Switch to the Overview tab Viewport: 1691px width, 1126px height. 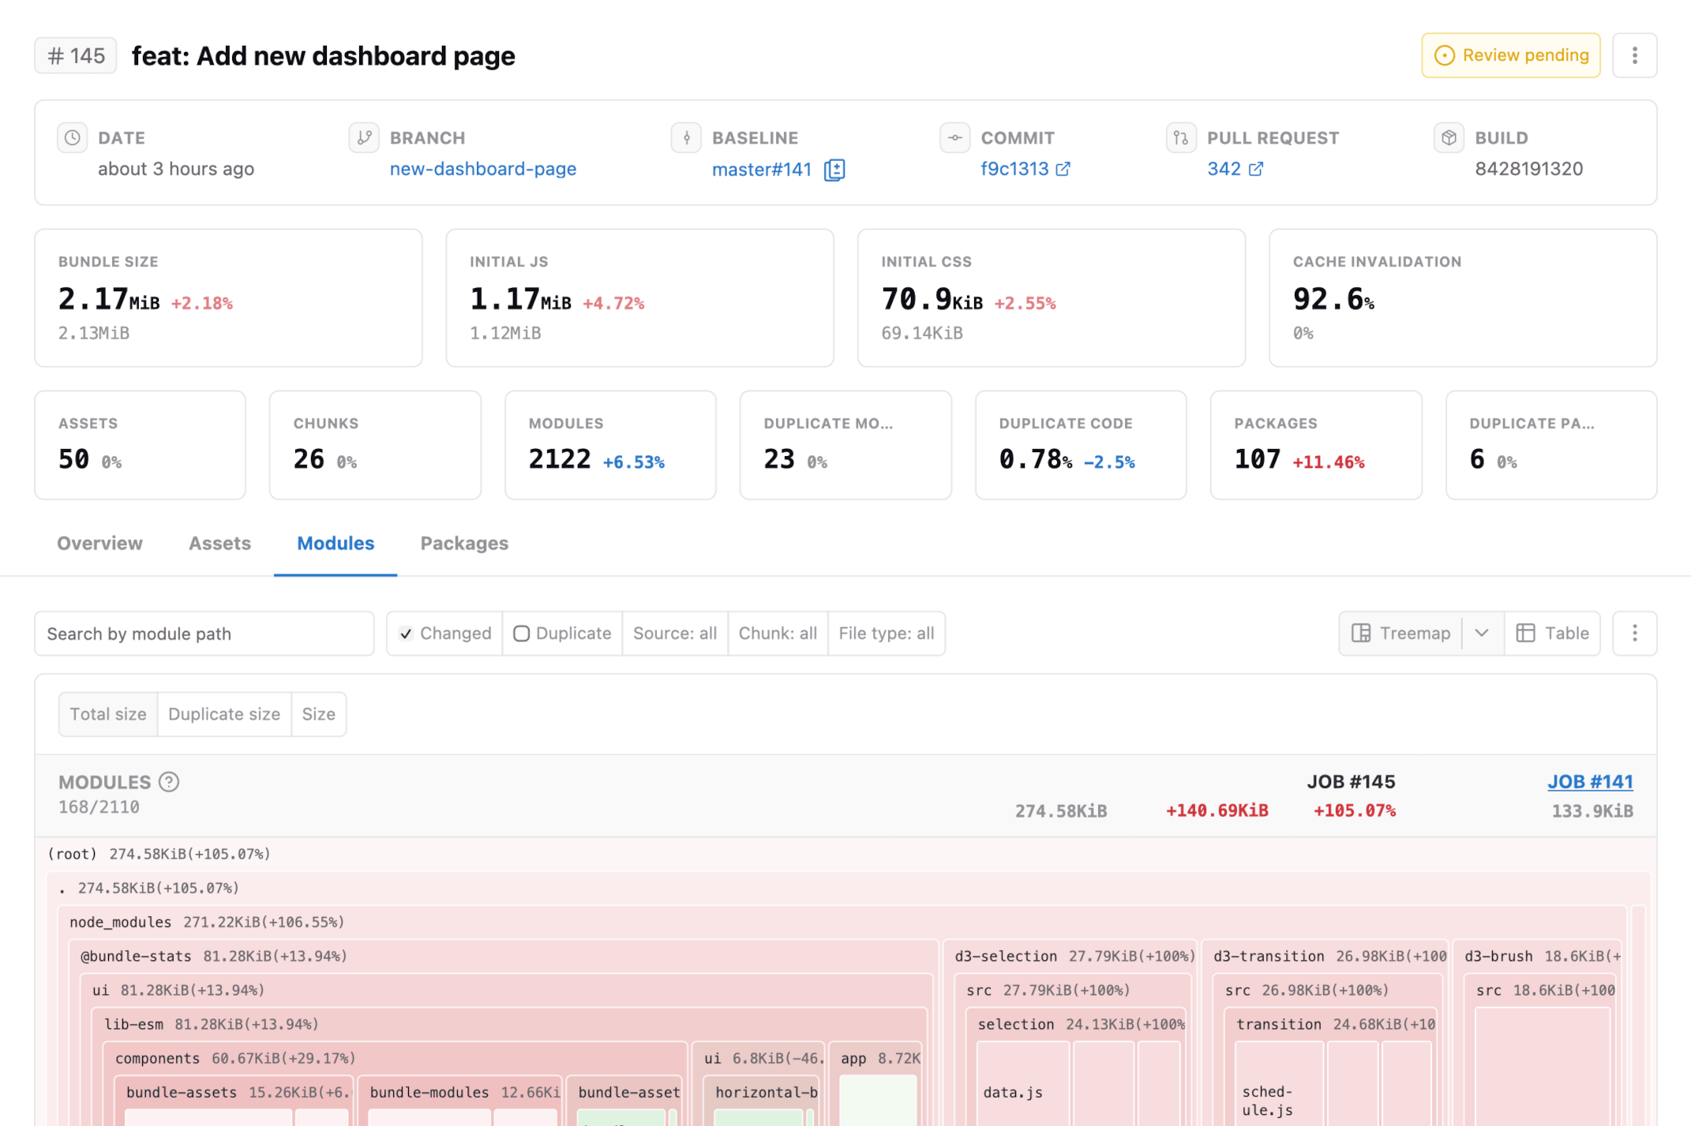[x=99, y=543]
